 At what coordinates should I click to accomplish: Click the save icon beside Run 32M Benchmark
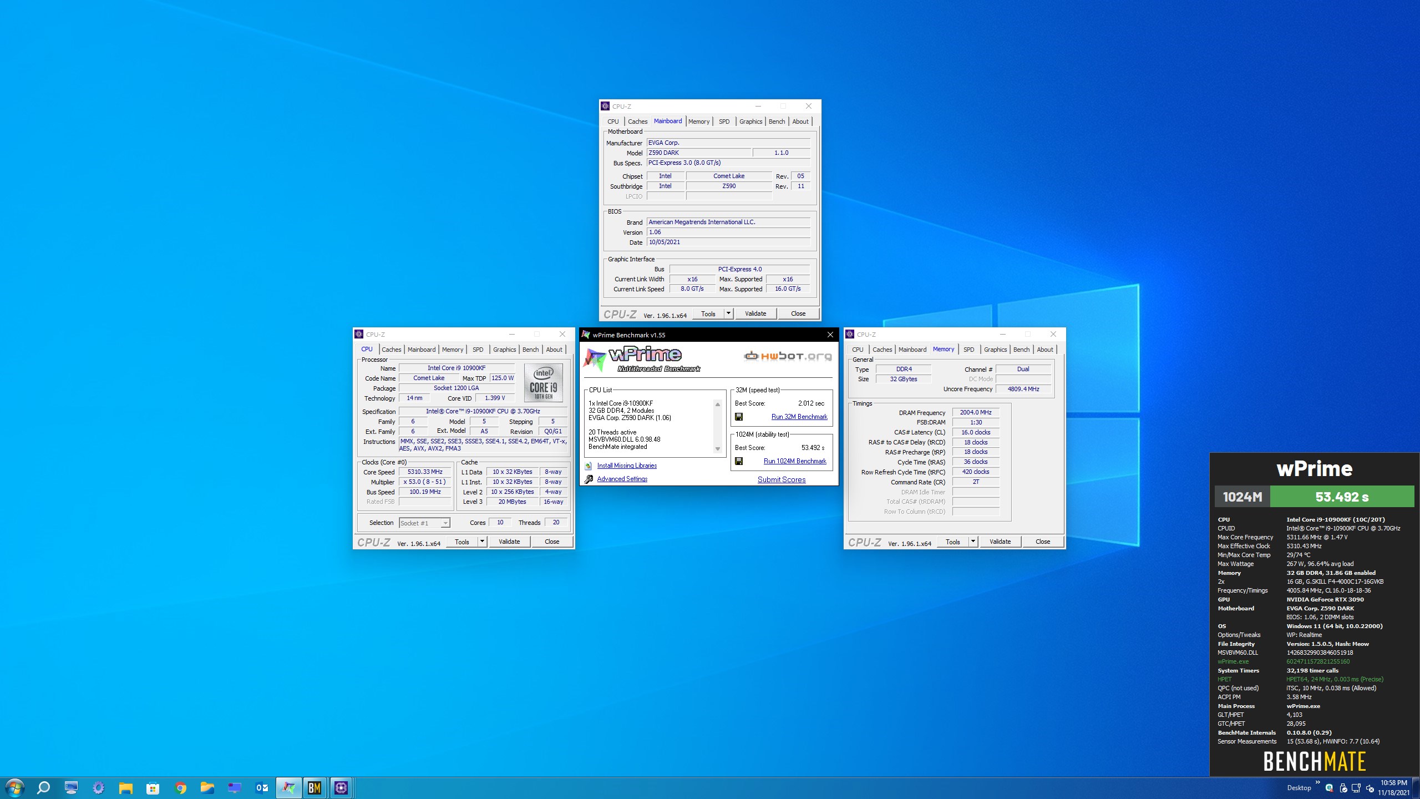click(739, 417)
